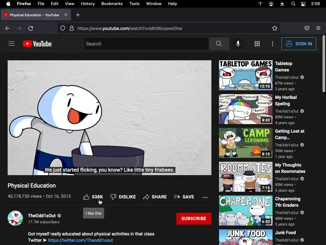Image resolution: width=326 pixels, height=245 pixels.
Task: Save the page to Pocket
Action: pyautogui.click(x=307, y=28)
